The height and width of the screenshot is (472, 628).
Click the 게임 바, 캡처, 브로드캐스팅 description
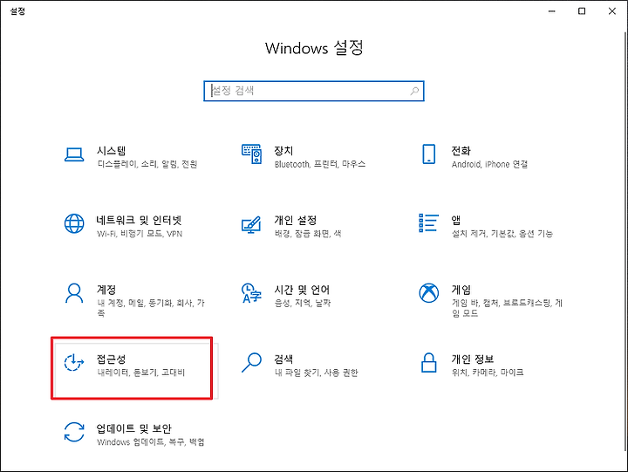[x=507, y=308]
